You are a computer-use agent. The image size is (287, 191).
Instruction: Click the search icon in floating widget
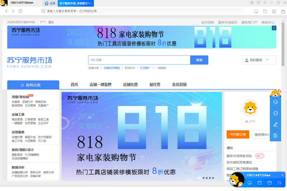(279, 183)
